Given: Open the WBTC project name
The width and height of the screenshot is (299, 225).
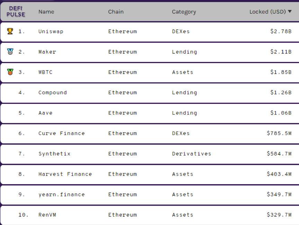Looking at the screenshot, I should [x=45, y=72].
